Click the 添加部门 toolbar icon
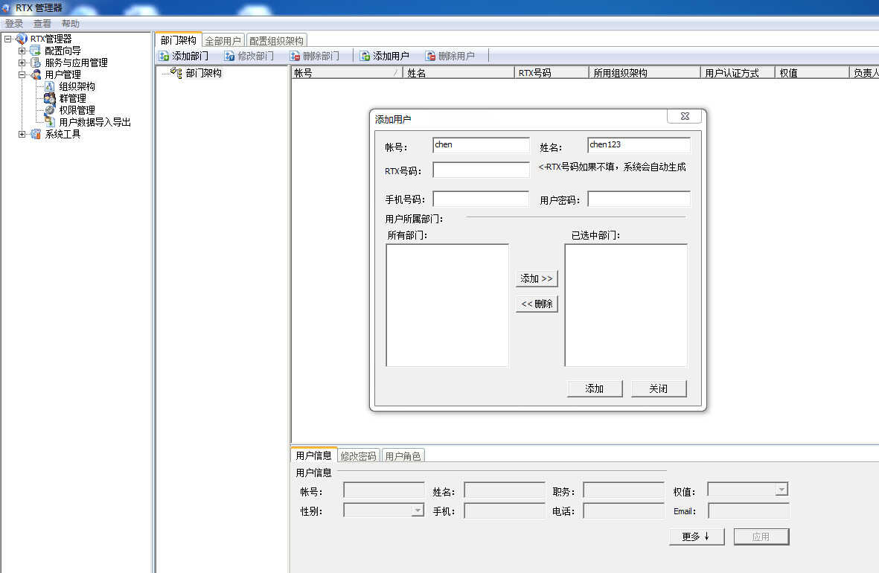This screenshot has height=573, width=879. click(x=164, y=56)
